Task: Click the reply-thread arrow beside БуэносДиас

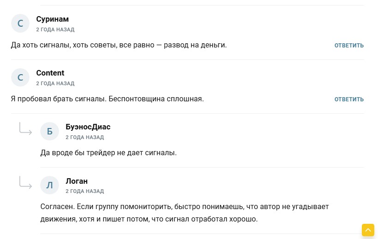Action: [25, 129]
